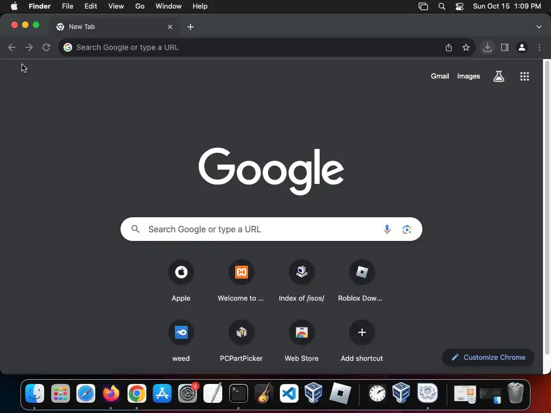551x413 pixels.
Task: Open the Welcome to XAMPP shortcut
Action: click(x=241, y=281)
